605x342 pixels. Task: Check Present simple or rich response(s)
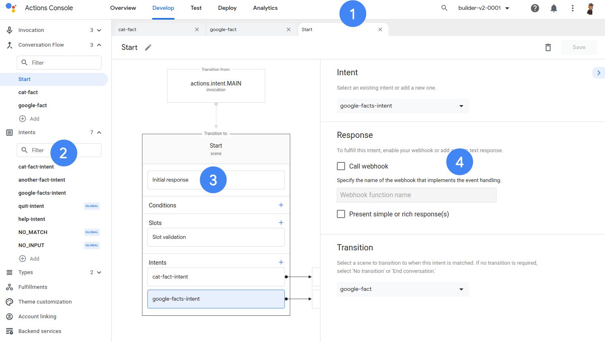[x=341, y=214]
